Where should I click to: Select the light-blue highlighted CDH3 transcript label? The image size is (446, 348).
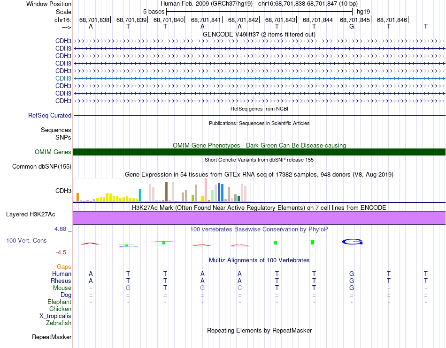(63, 78)
